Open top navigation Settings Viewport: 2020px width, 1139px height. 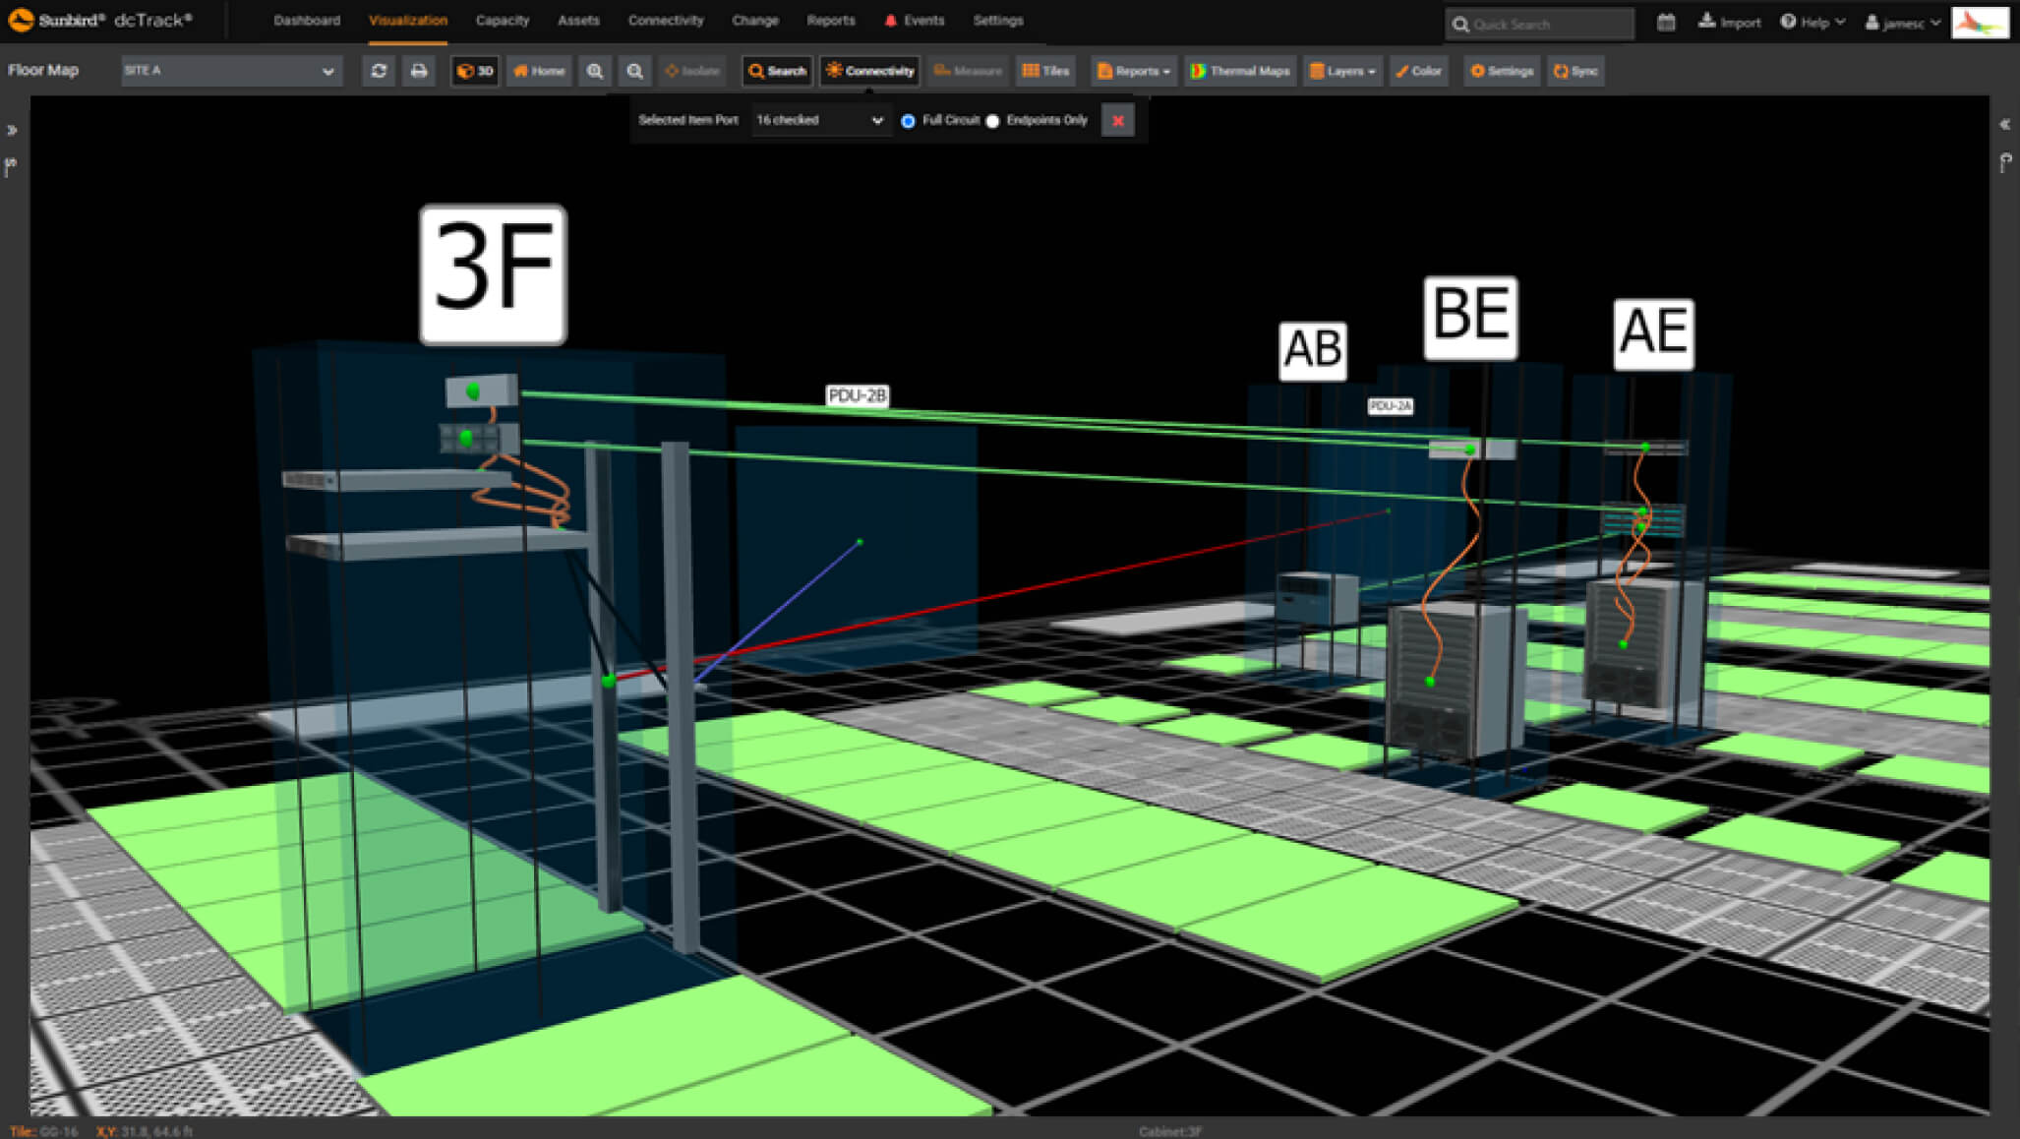coord(998,21)
